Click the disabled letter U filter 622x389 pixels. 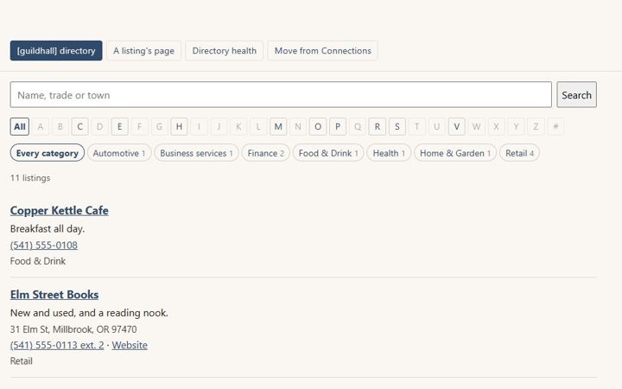click(x=437, y=126)
